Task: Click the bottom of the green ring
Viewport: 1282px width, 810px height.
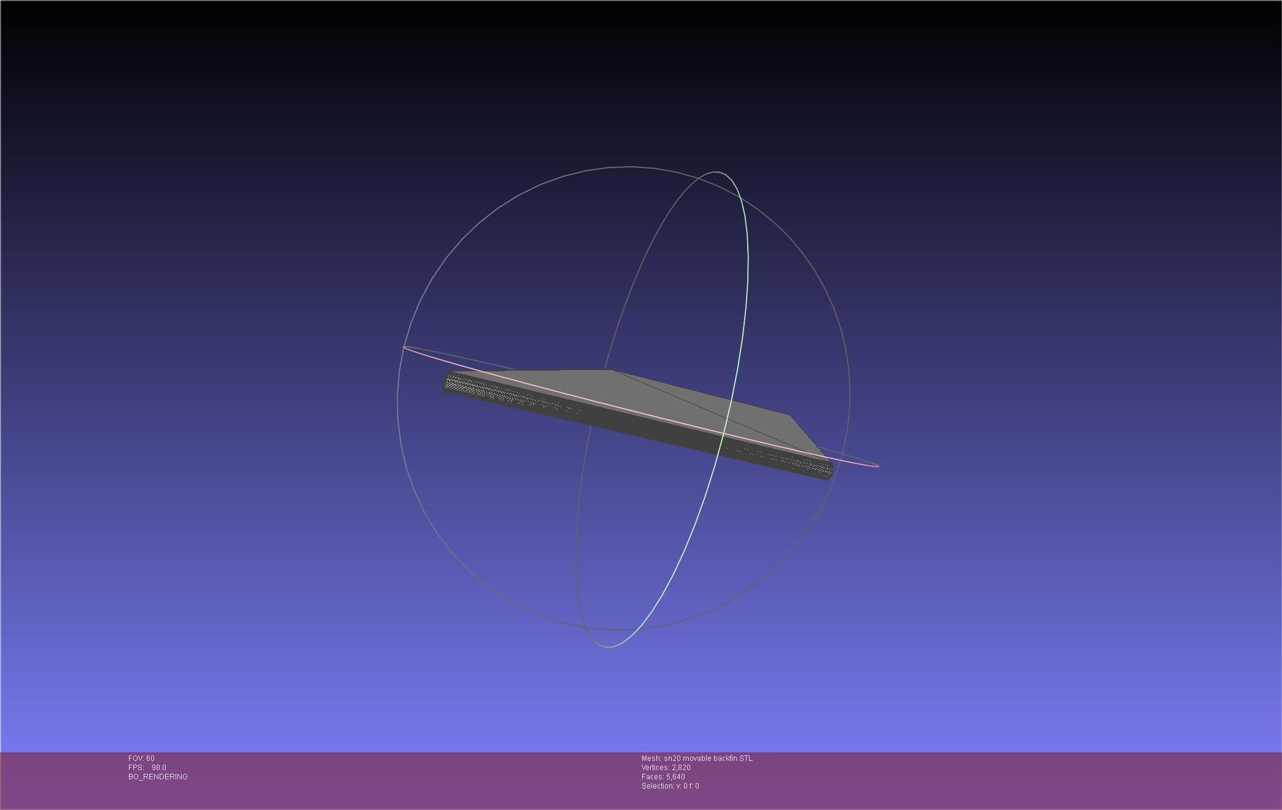Action: (607, 647)
